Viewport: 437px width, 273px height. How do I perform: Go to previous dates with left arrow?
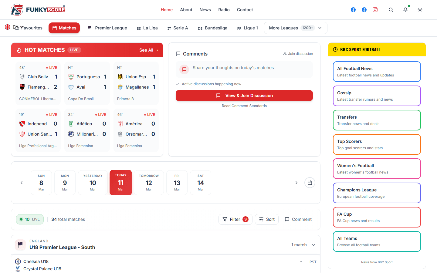pyautogui.click(x=22, y=183)
